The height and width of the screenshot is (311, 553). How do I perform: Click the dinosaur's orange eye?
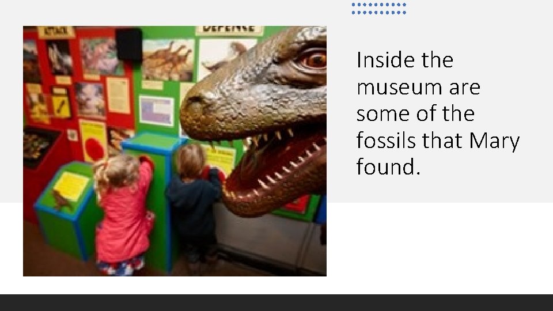point(315,60)
